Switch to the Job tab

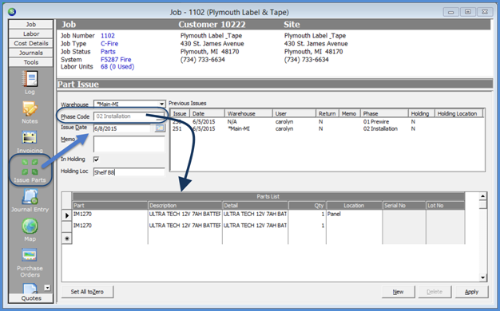31,24
